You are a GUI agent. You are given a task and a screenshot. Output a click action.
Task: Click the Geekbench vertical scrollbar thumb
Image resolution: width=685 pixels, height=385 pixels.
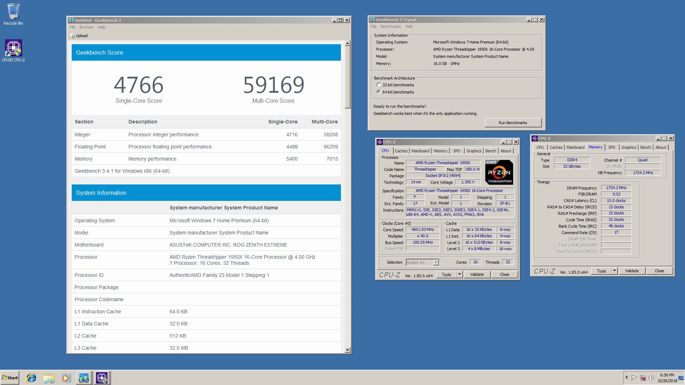[x=348, y=77]
